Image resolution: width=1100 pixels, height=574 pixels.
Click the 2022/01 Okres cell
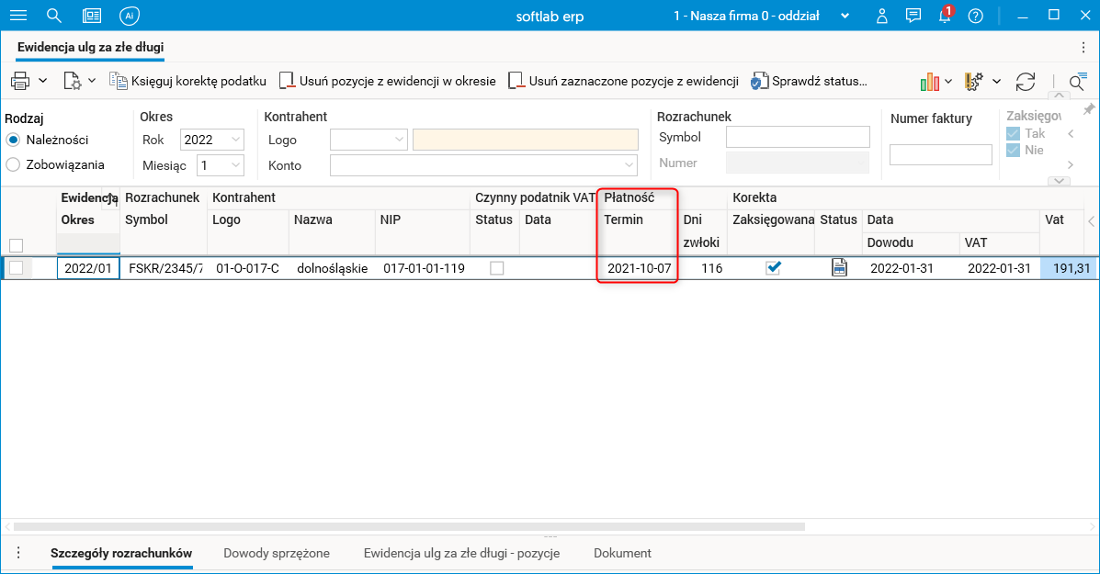click(x=88, y=268)
